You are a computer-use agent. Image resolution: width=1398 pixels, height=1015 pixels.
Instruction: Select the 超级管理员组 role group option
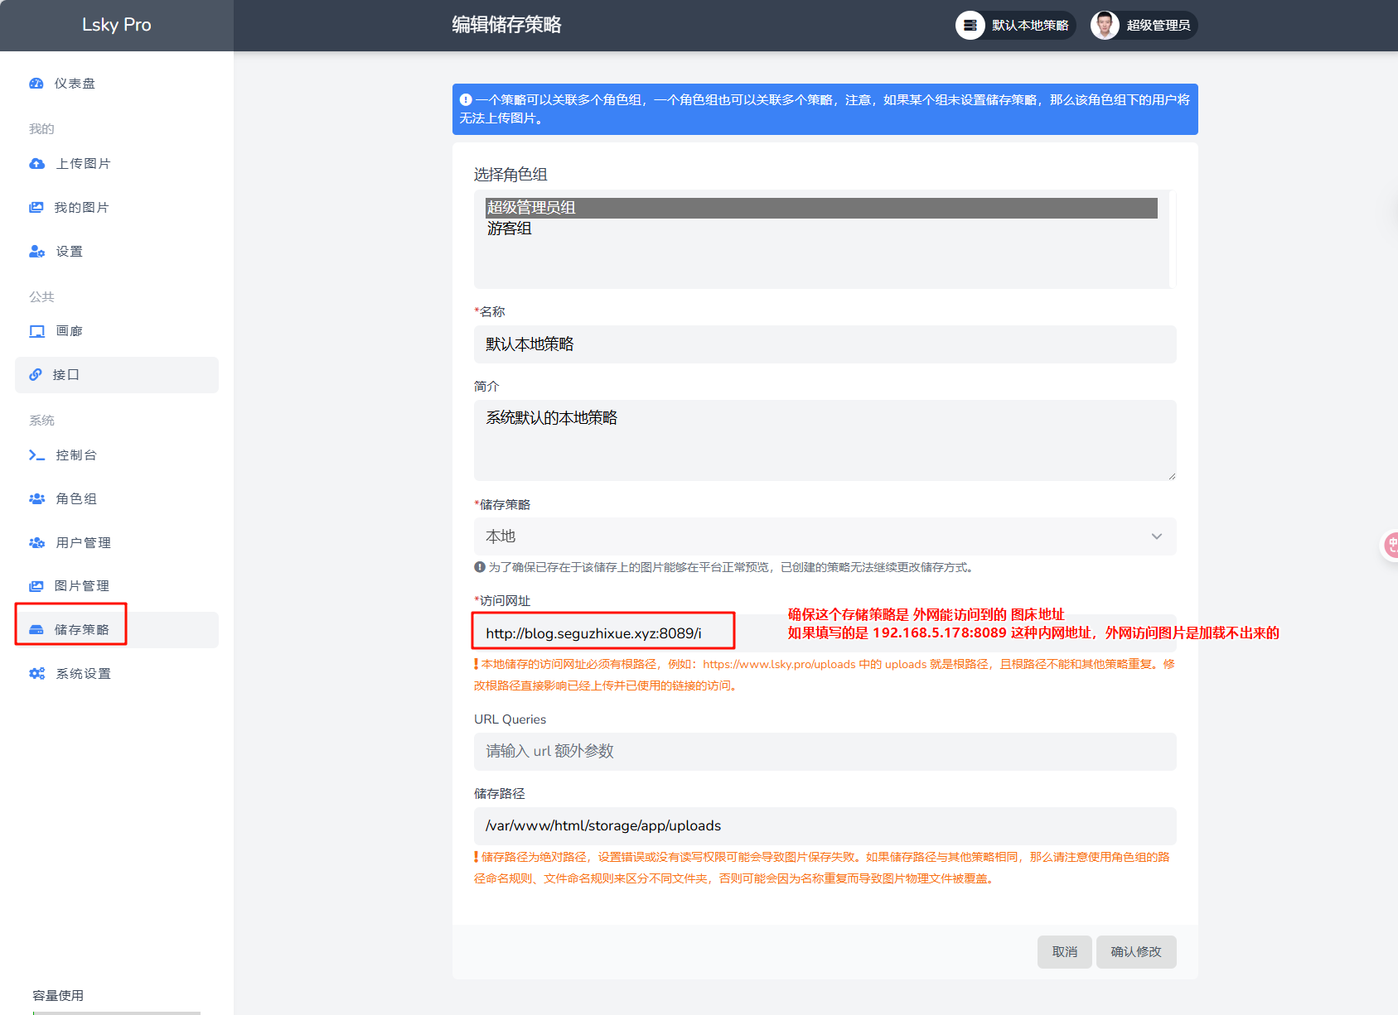tap(531, 208)
